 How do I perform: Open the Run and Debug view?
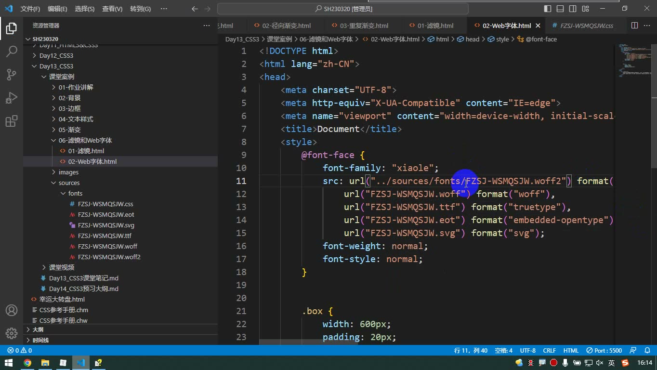12,97
